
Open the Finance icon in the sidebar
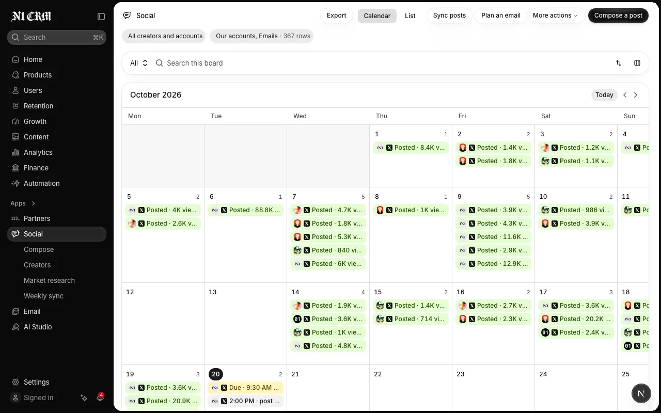tap(15, 168)
